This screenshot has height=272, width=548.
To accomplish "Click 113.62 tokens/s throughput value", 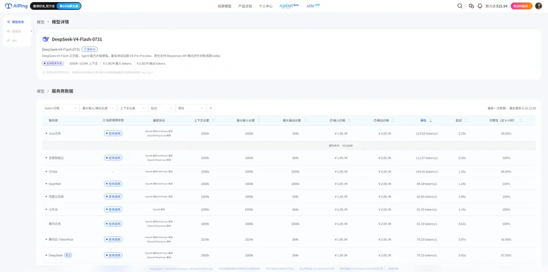I will (427, 133).
